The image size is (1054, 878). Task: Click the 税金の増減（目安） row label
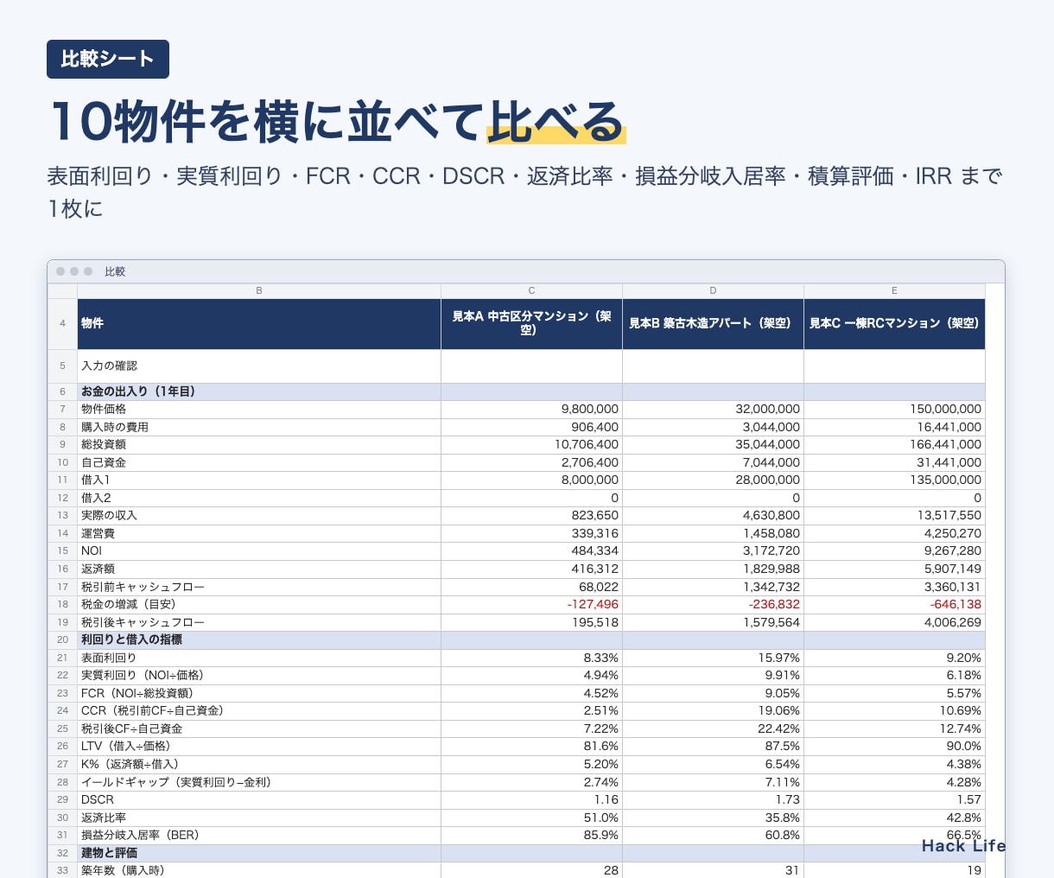click(x=129, y=604)
